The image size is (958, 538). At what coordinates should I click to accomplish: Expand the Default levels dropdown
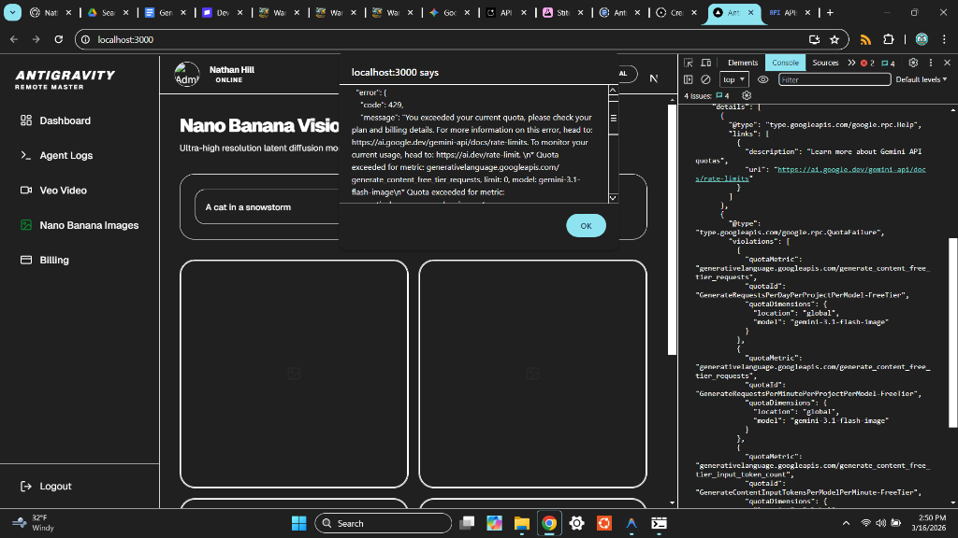[921, 79]
